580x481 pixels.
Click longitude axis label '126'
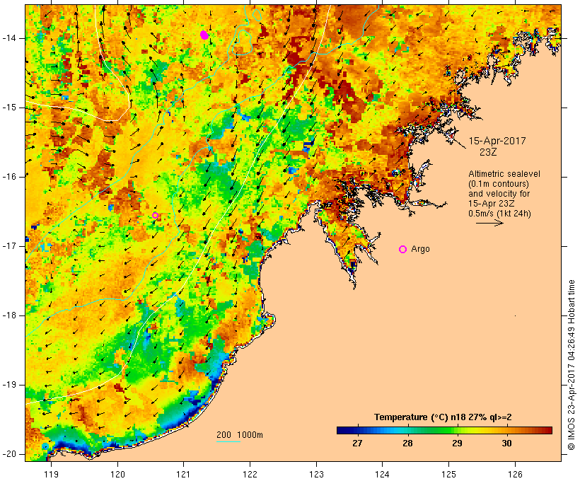click(515, 474)
